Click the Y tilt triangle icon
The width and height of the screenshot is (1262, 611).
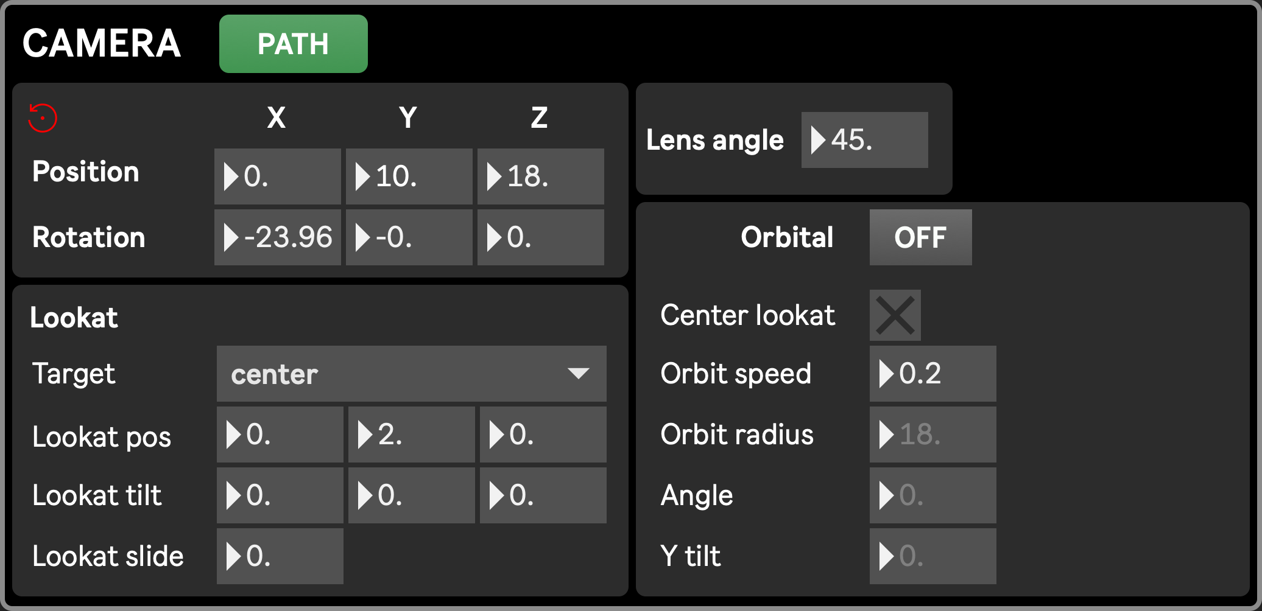click(886, 556)
